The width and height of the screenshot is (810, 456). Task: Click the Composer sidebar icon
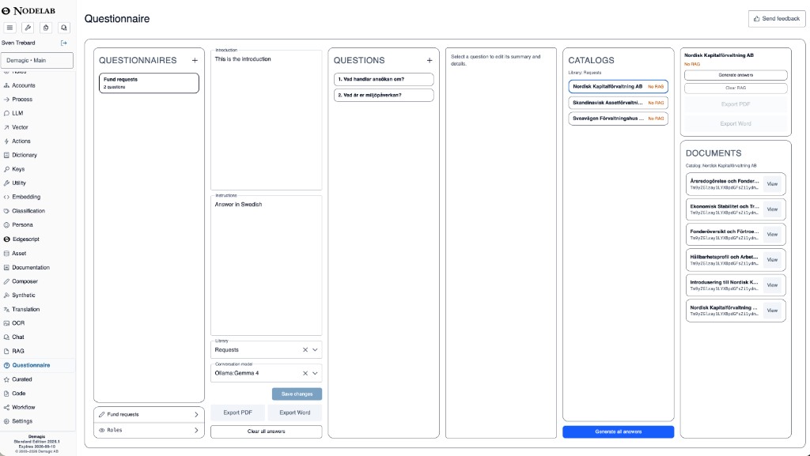coord(6,281)
